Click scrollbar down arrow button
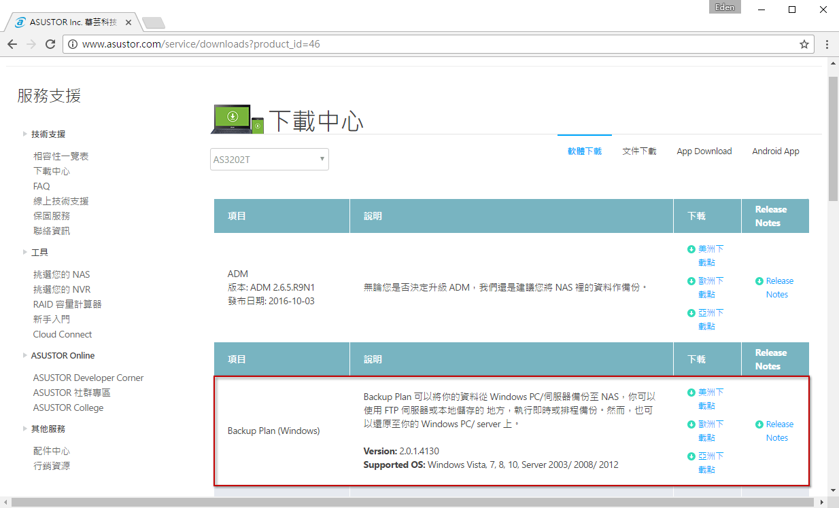This screenshot has width=839, height=508. point(833,490)
